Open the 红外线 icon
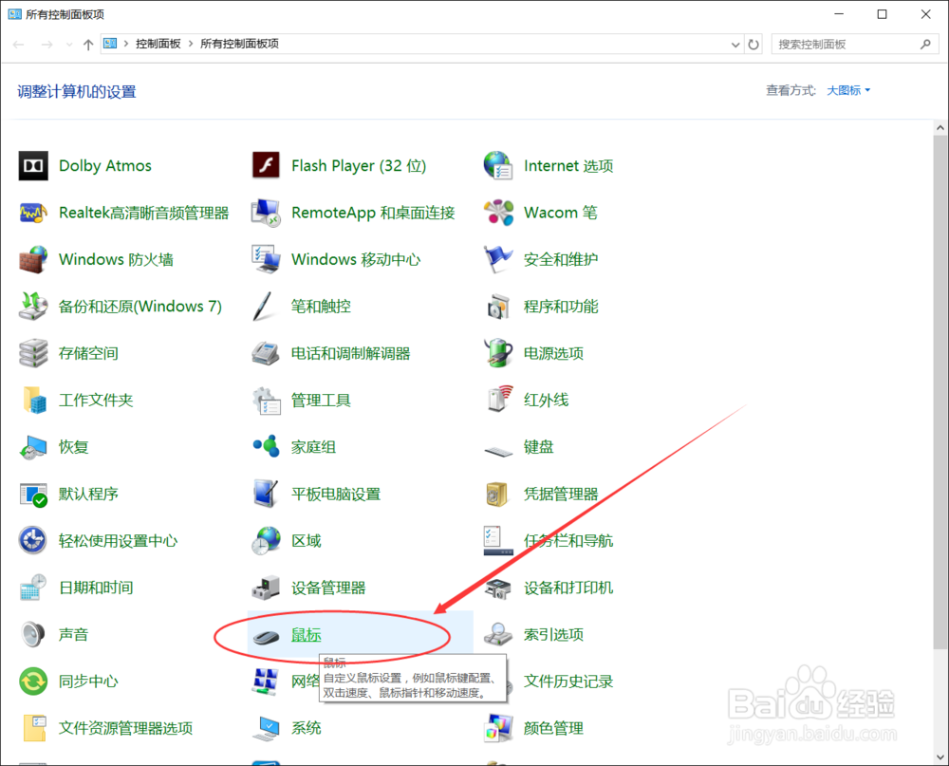The height and width of the screenshot is (766, 949). pyautogui.click(x=498, y=400)
